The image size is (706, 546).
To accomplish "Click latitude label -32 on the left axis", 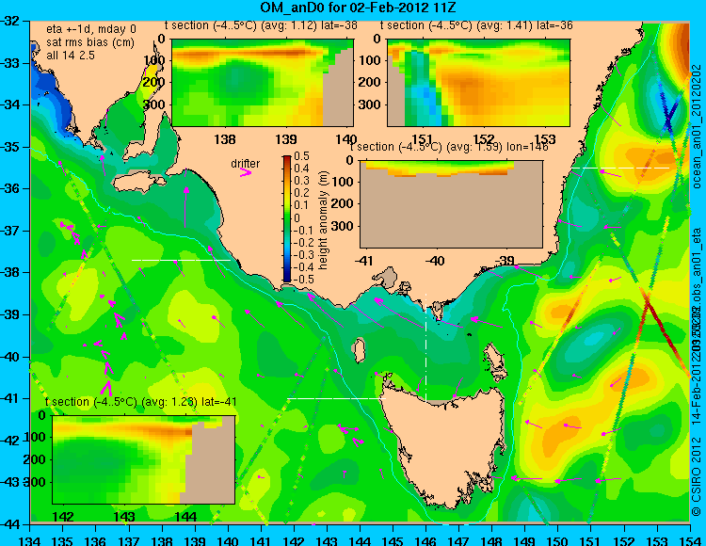I will coord(10,21).
